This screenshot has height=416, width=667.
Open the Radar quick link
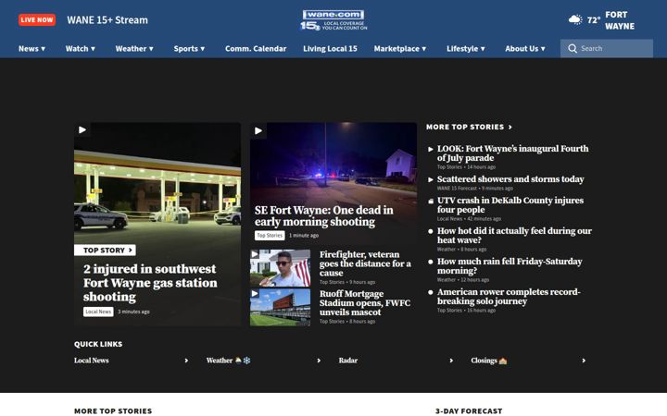[348, 361]
